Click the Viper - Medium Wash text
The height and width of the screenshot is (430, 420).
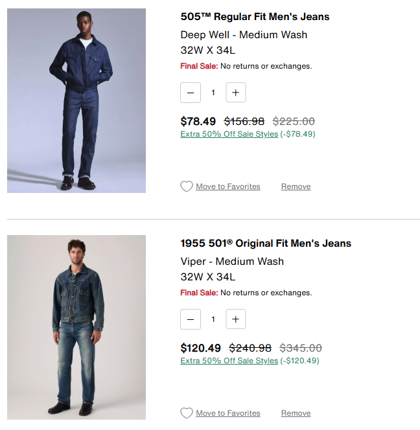232,262
